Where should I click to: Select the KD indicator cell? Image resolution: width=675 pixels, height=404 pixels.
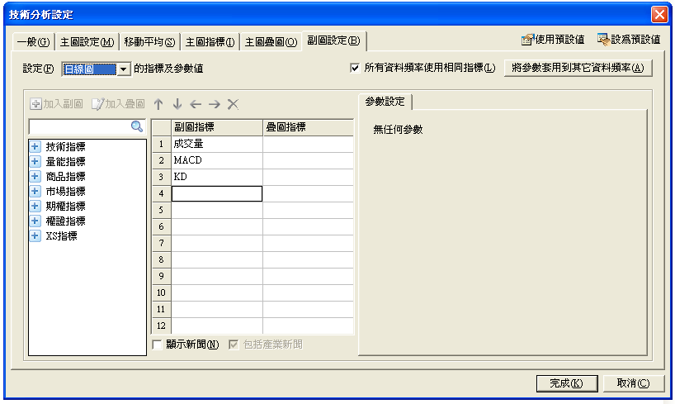coord(217,177)
